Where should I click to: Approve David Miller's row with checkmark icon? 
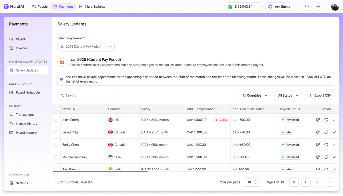click(x=334, y=132)
